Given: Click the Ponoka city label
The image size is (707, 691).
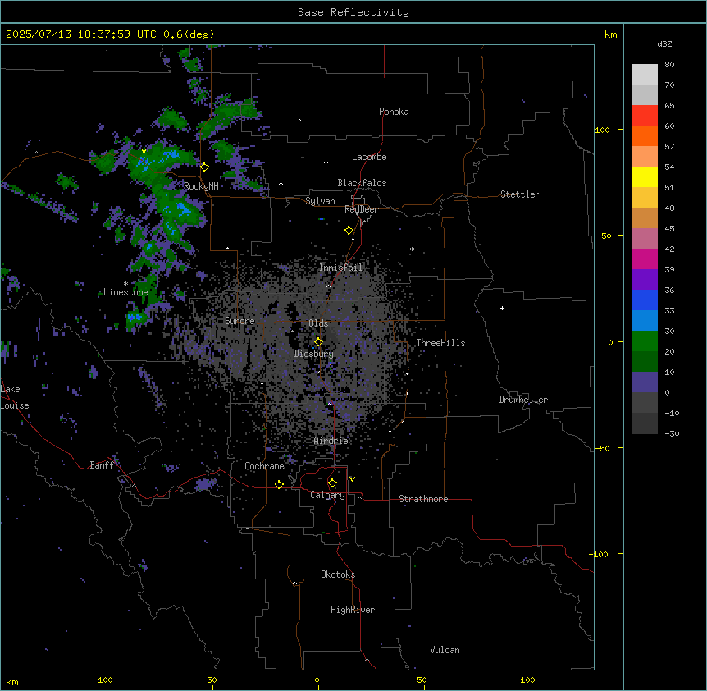Looking at the screenshot, I should tap(394, 112).
